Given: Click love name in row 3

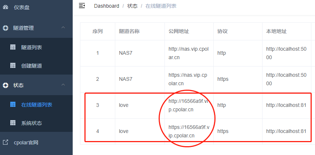Looking at the screenshot, I should pyautogui.click(x=124, y=105).
